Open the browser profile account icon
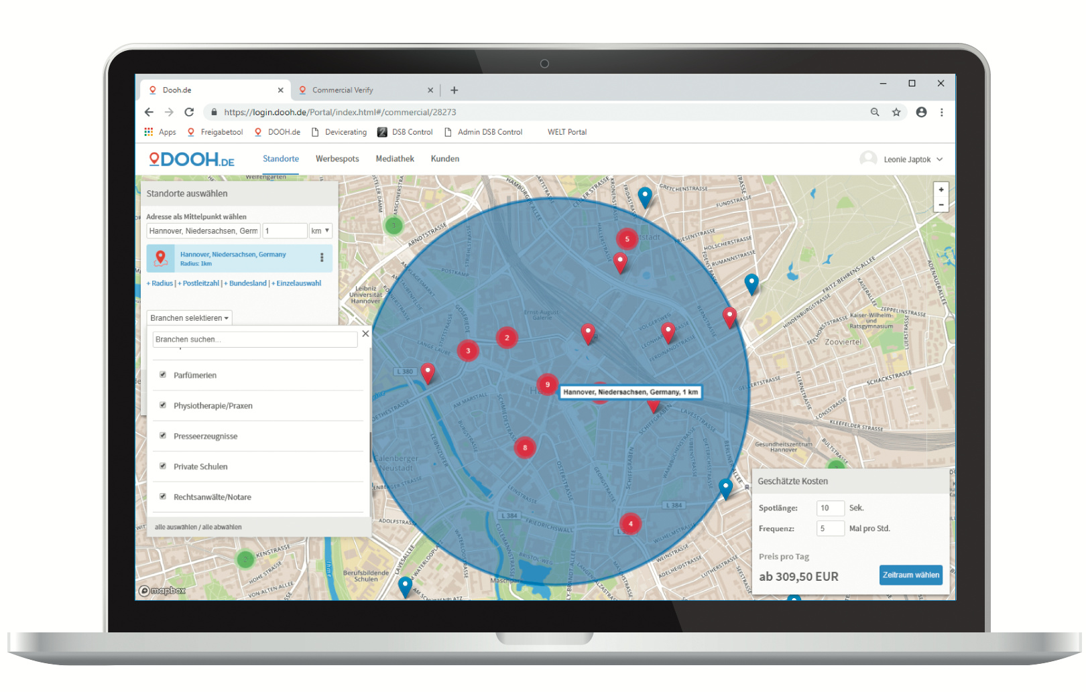This screenshot has width=1086, height=692. (x=921, y=112)
